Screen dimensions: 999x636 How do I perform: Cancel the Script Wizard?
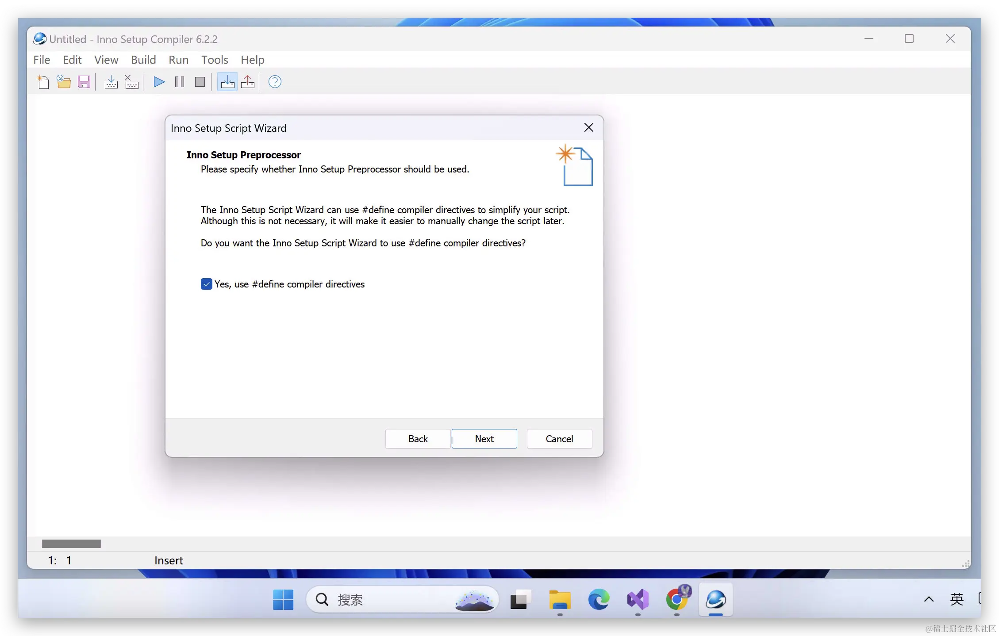559,439
